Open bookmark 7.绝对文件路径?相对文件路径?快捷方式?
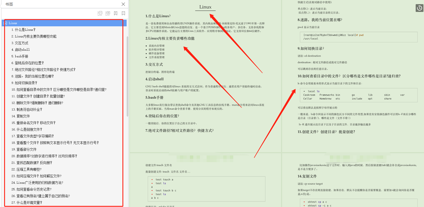This screenshot has height=207, width=424. (43, 70)
